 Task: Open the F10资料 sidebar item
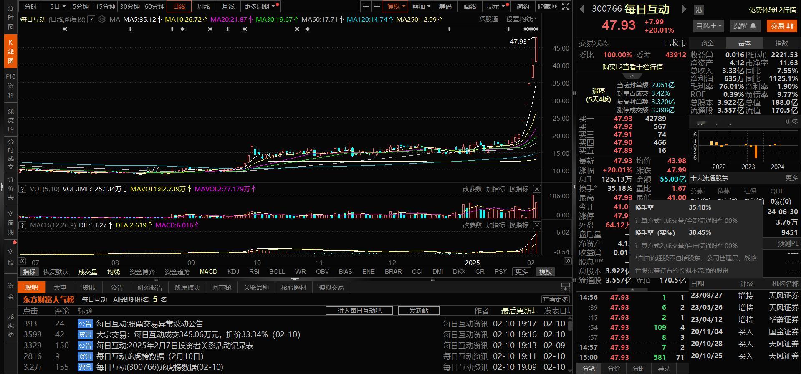[x=11, y=86]
